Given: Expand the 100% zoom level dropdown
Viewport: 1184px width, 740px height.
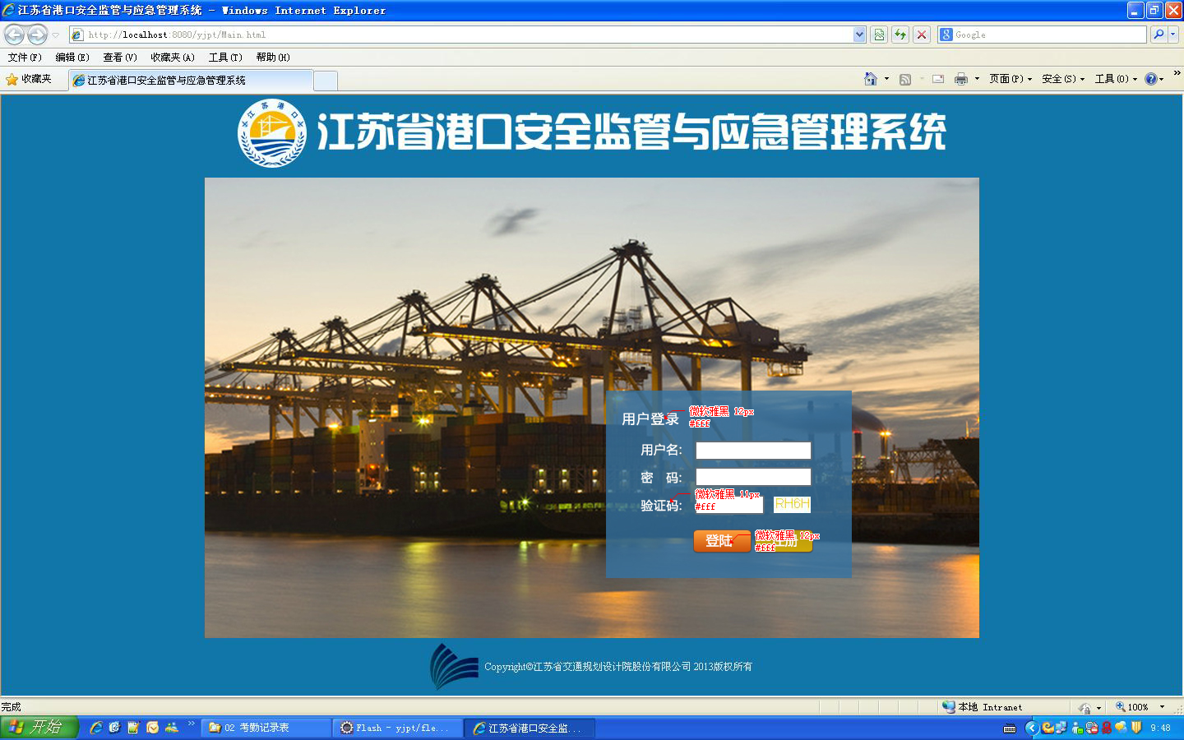Looking at the screenshot, I should point(1162,707).
